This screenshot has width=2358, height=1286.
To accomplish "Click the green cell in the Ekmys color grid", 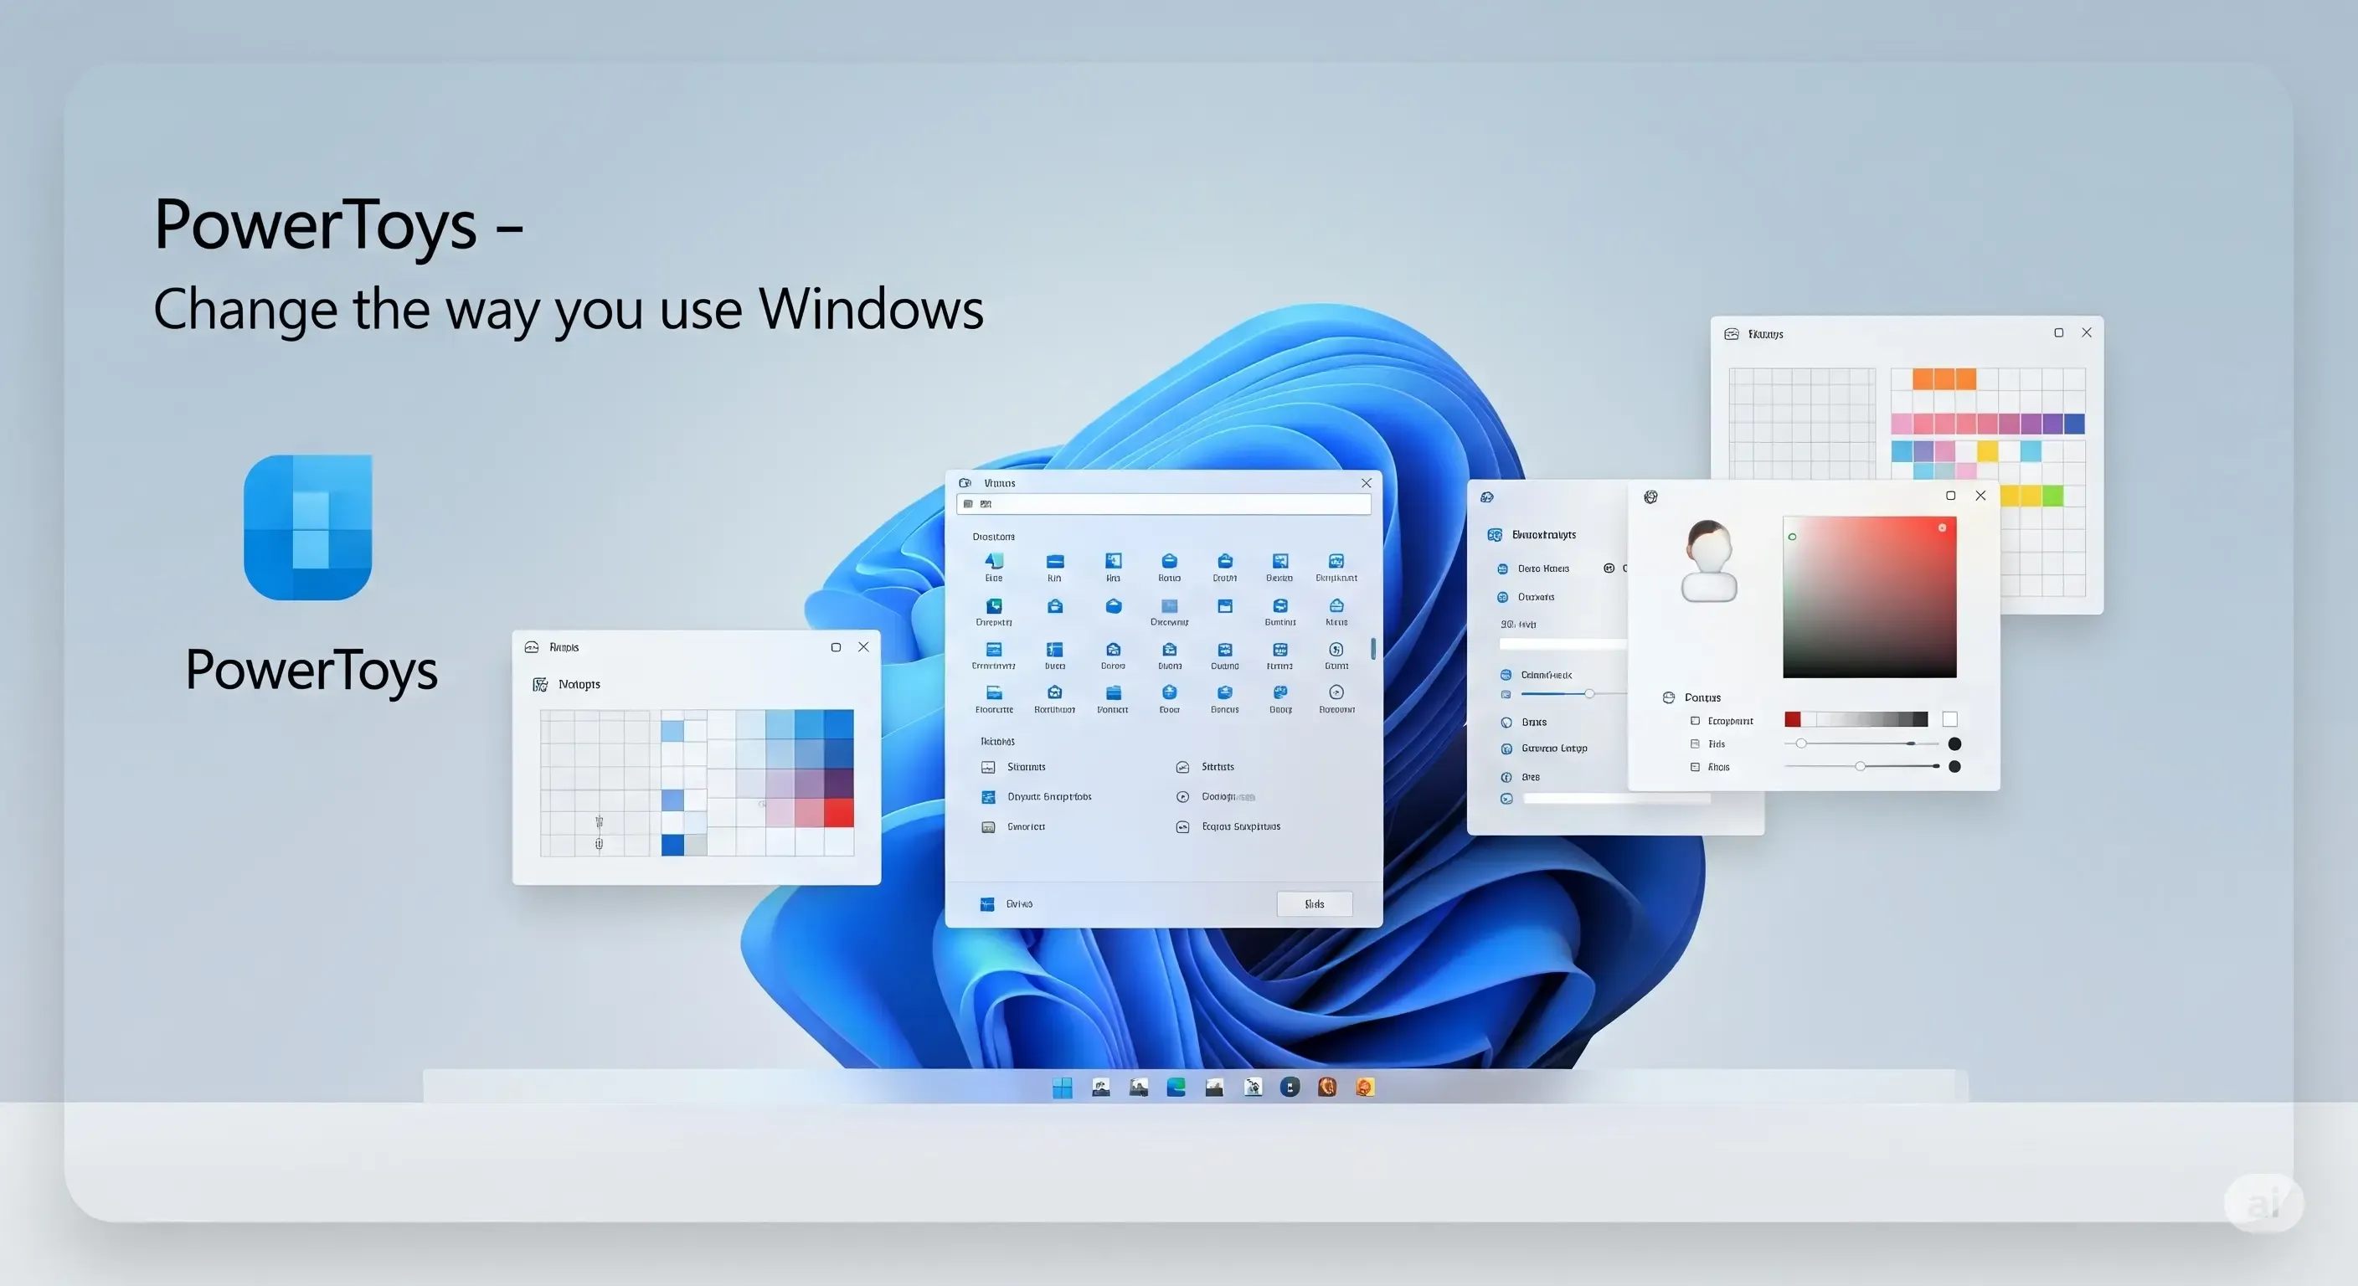I will click(2053, 496).
